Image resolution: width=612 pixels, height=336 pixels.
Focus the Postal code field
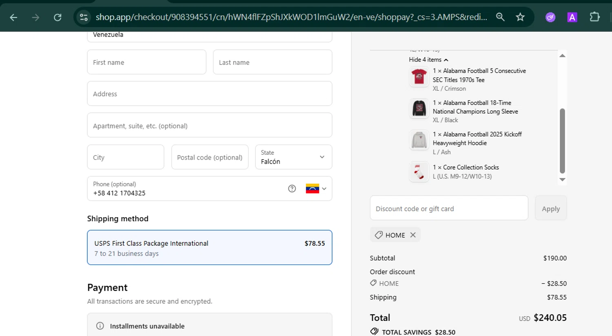tap(210, 157)
